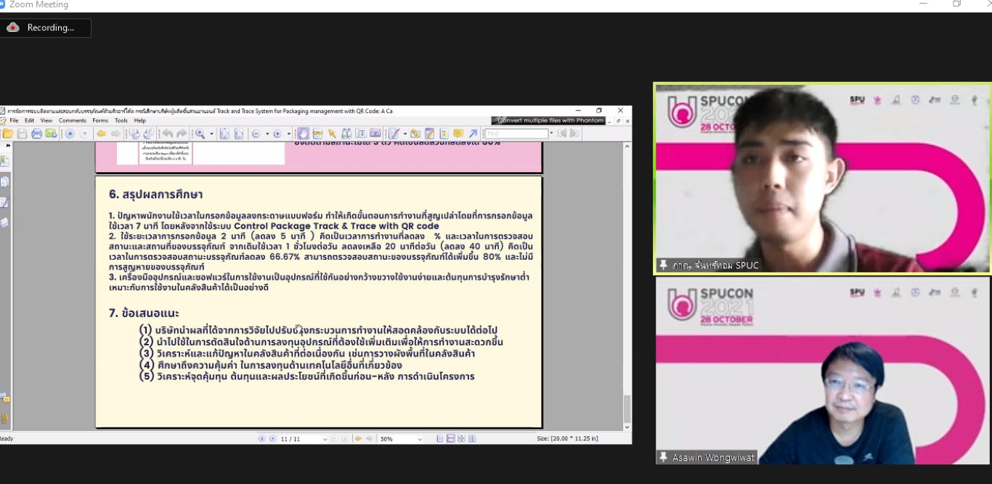
Task: Select Single Page layout icon in status bar
Action: tap(440, 439)
